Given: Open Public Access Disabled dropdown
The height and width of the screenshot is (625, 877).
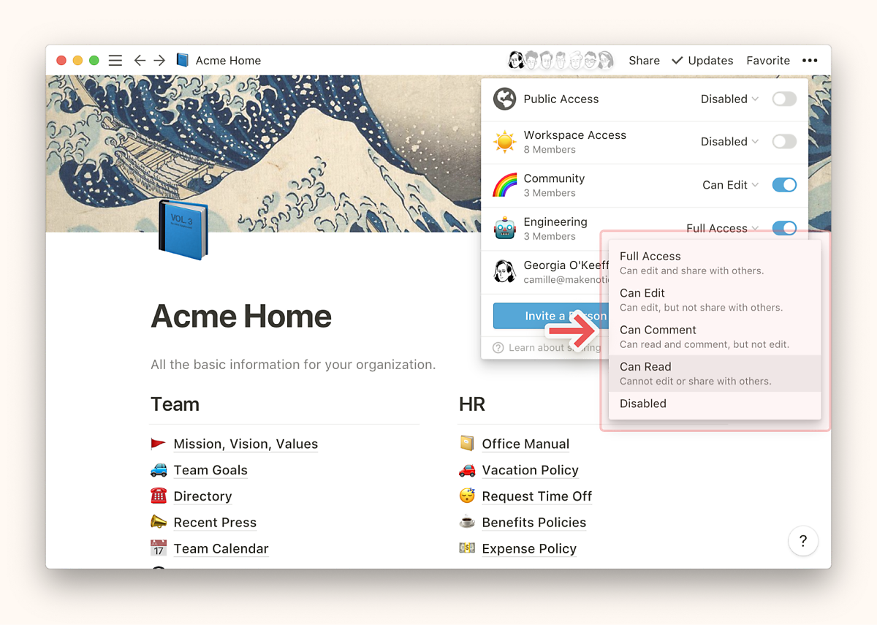Looking at the screenshot, I should tap(729, 99).
